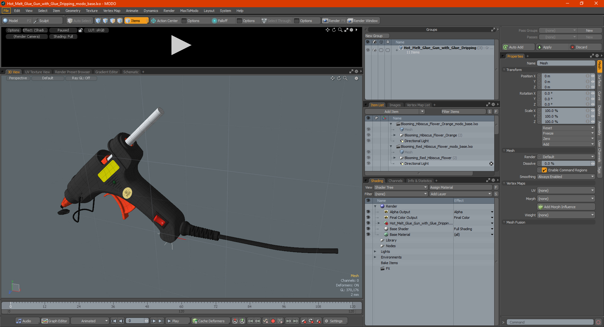Open timeline Settings
The height and width of the screenshot is (327, 604).
pos(335,321)
